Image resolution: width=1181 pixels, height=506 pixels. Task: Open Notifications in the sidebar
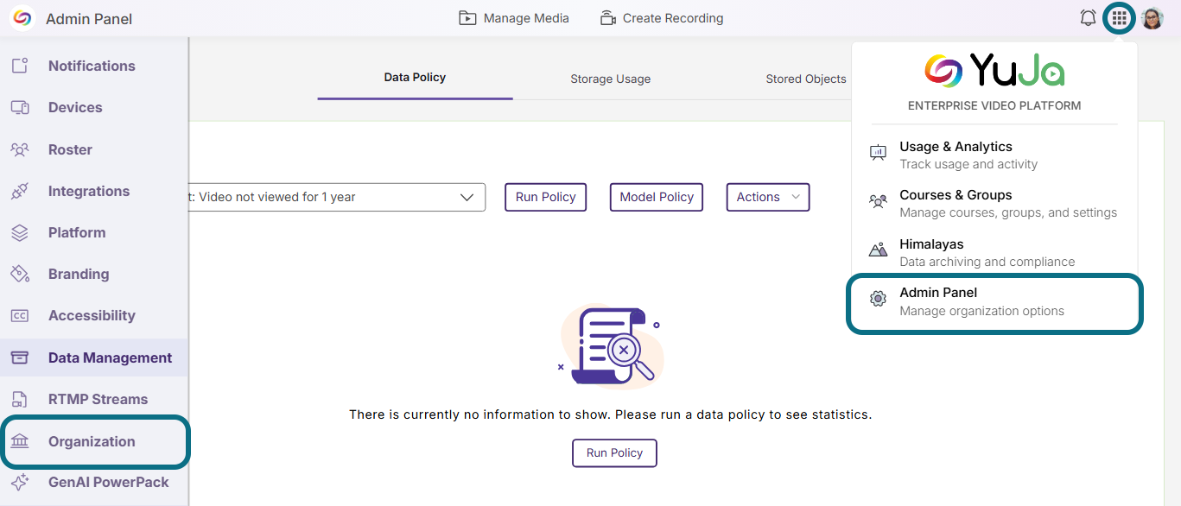[94, 66]
